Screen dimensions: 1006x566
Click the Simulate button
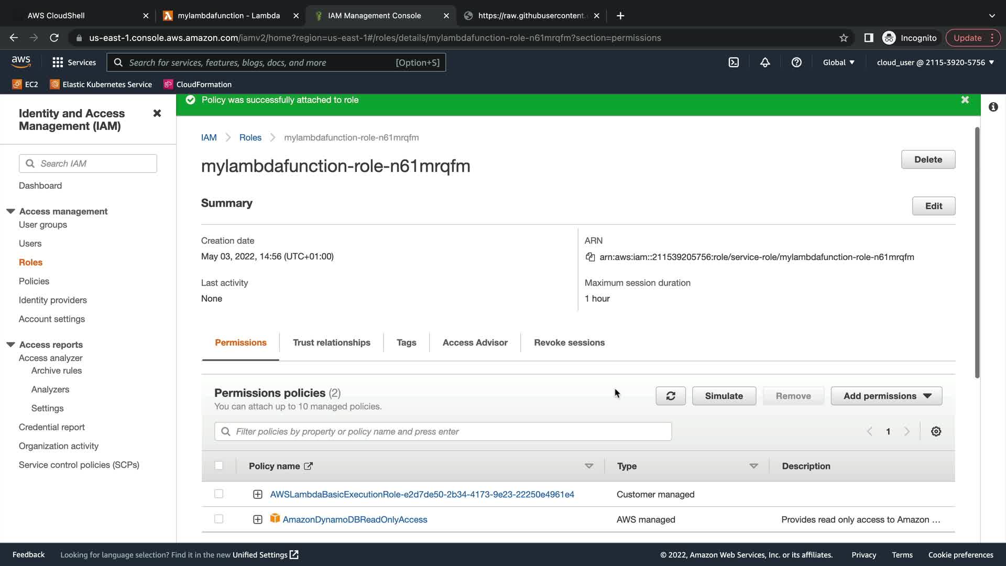pyautogui.click(x=724, y=396)
